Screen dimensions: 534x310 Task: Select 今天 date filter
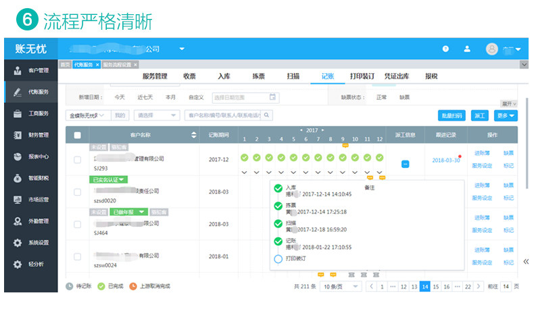point(120,97)
